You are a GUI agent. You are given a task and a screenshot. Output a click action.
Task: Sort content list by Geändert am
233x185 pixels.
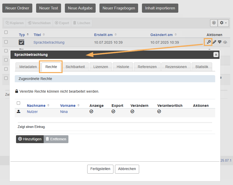click(162, 35)
